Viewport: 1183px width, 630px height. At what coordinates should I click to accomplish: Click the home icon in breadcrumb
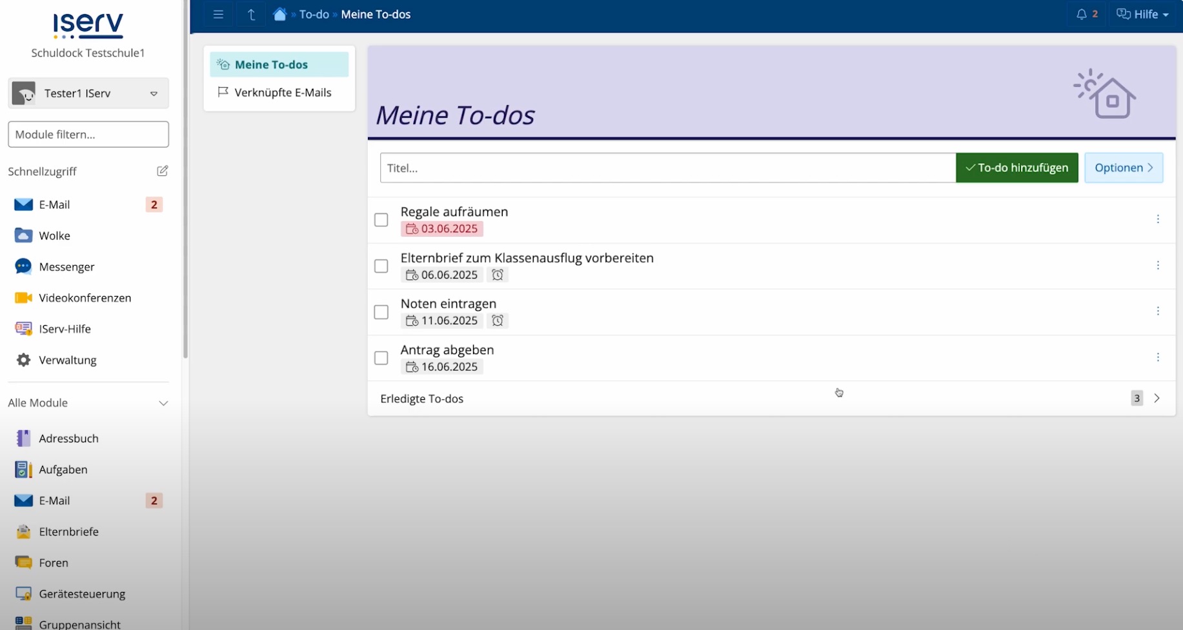(x=279, y=14)
